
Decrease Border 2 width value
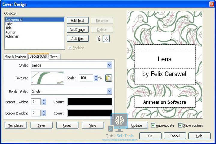[44, 115]
